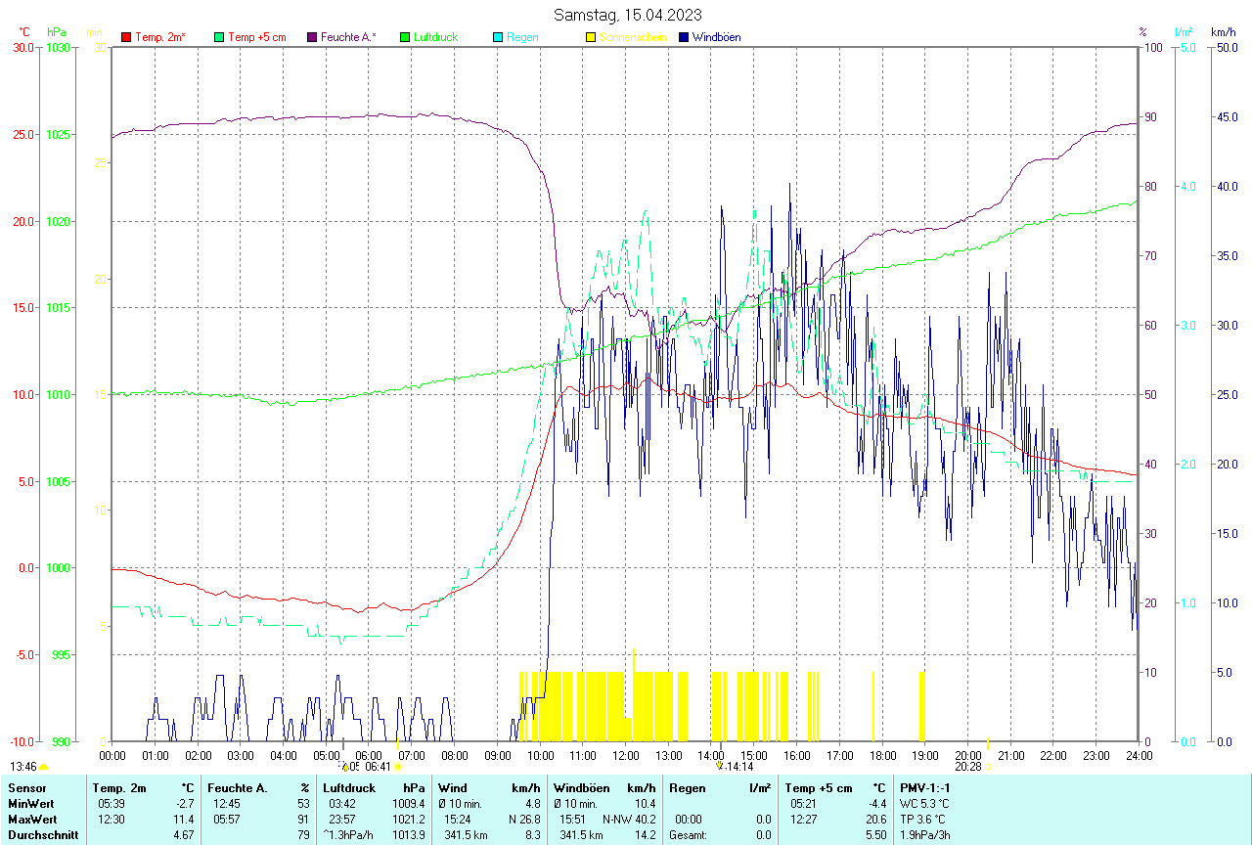This screenshot has height=845, width=1252.
Task: Click the cyan Regen legend swatch
Action: pos(498,37)
